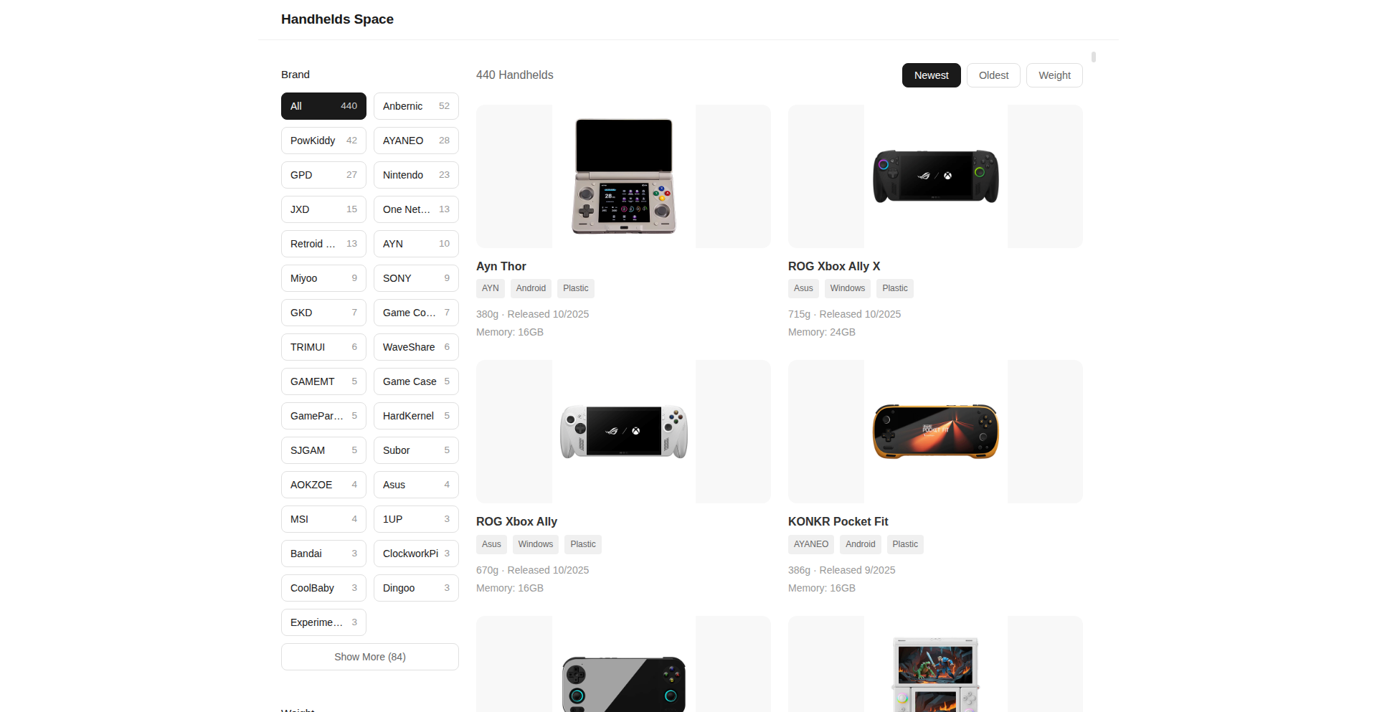Show only Nintendo handhelds
This screenshot has width=1377, height=712.
pos(416,175)
